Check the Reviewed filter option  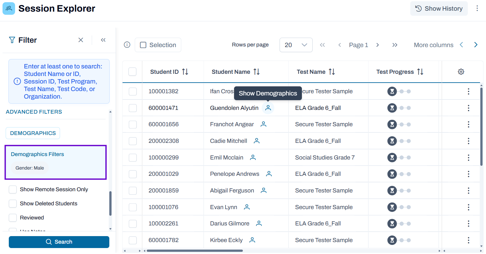[x=13, y=218]
